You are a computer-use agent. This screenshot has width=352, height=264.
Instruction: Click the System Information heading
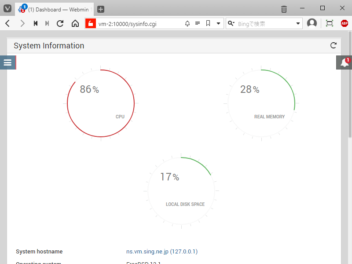pyautogui.click(x=49, y=46)
